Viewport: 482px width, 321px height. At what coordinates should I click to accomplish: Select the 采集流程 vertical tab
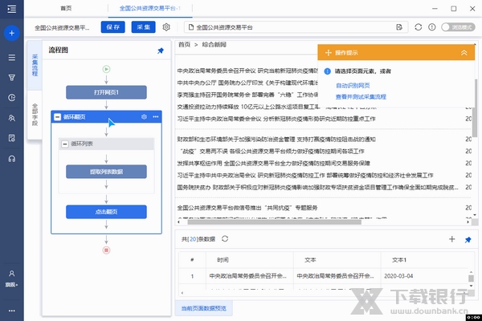coord(35,65)
